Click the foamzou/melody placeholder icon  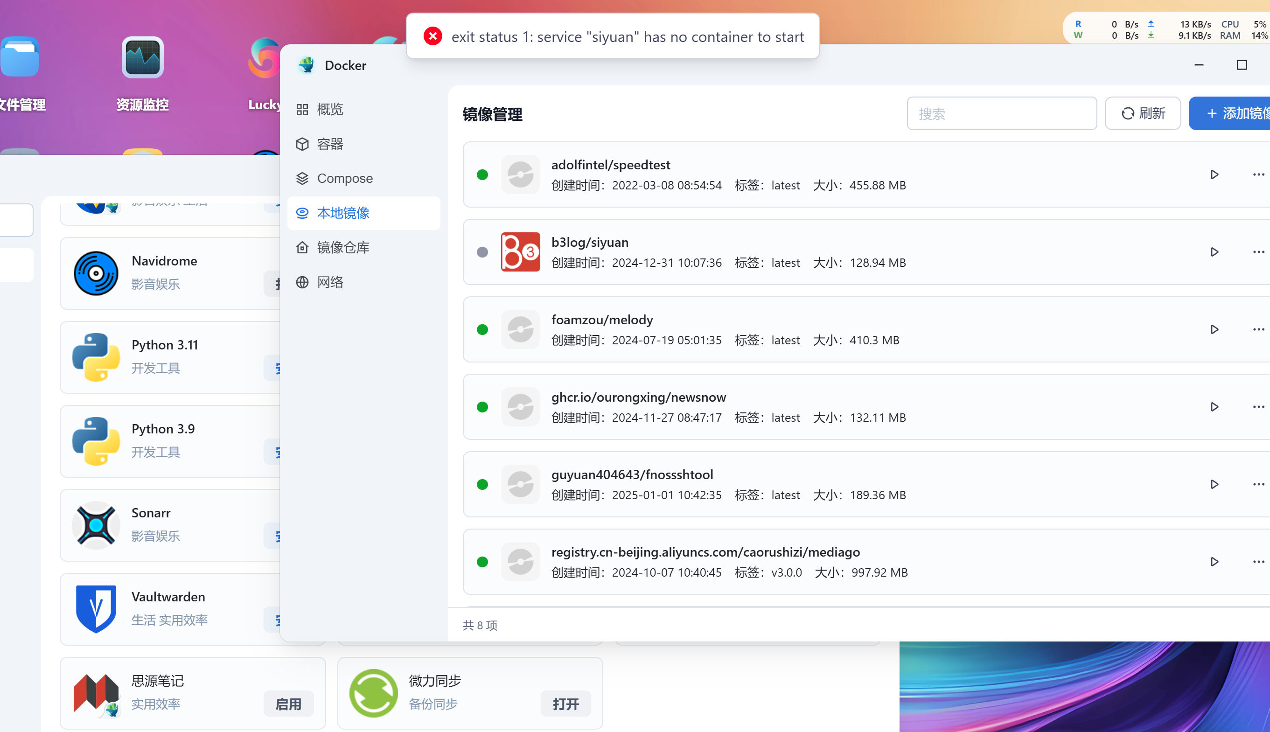coord(520,329)
